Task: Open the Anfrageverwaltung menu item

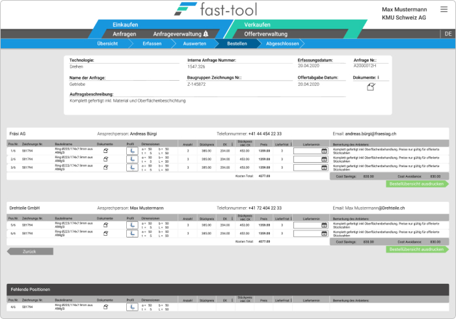Action: click(x=177, y=34)
